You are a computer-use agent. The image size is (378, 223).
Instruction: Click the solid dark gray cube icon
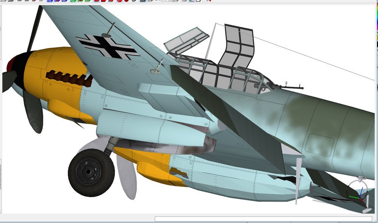pyautogui.click(x=143, y=1)
